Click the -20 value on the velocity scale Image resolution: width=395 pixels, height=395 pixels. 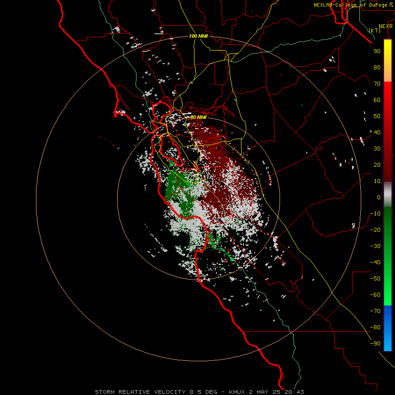pyautogui.click(x=375, y=230)
